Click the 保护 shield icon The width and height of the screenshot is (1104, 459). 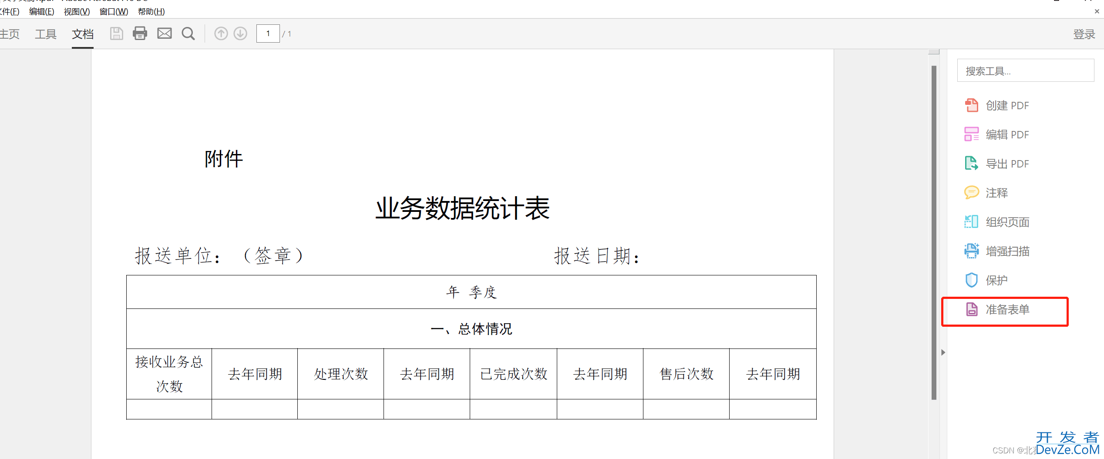point(971,280)
